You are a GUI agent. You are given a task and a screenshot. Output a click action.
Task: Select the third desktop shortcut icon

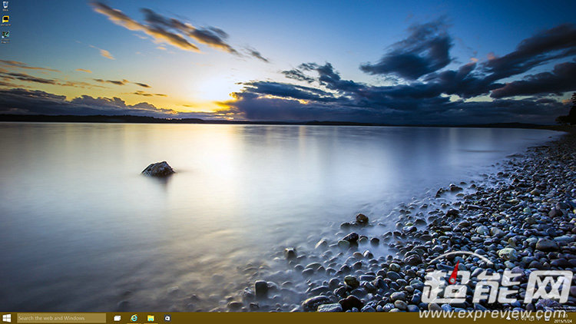[5, 35]
